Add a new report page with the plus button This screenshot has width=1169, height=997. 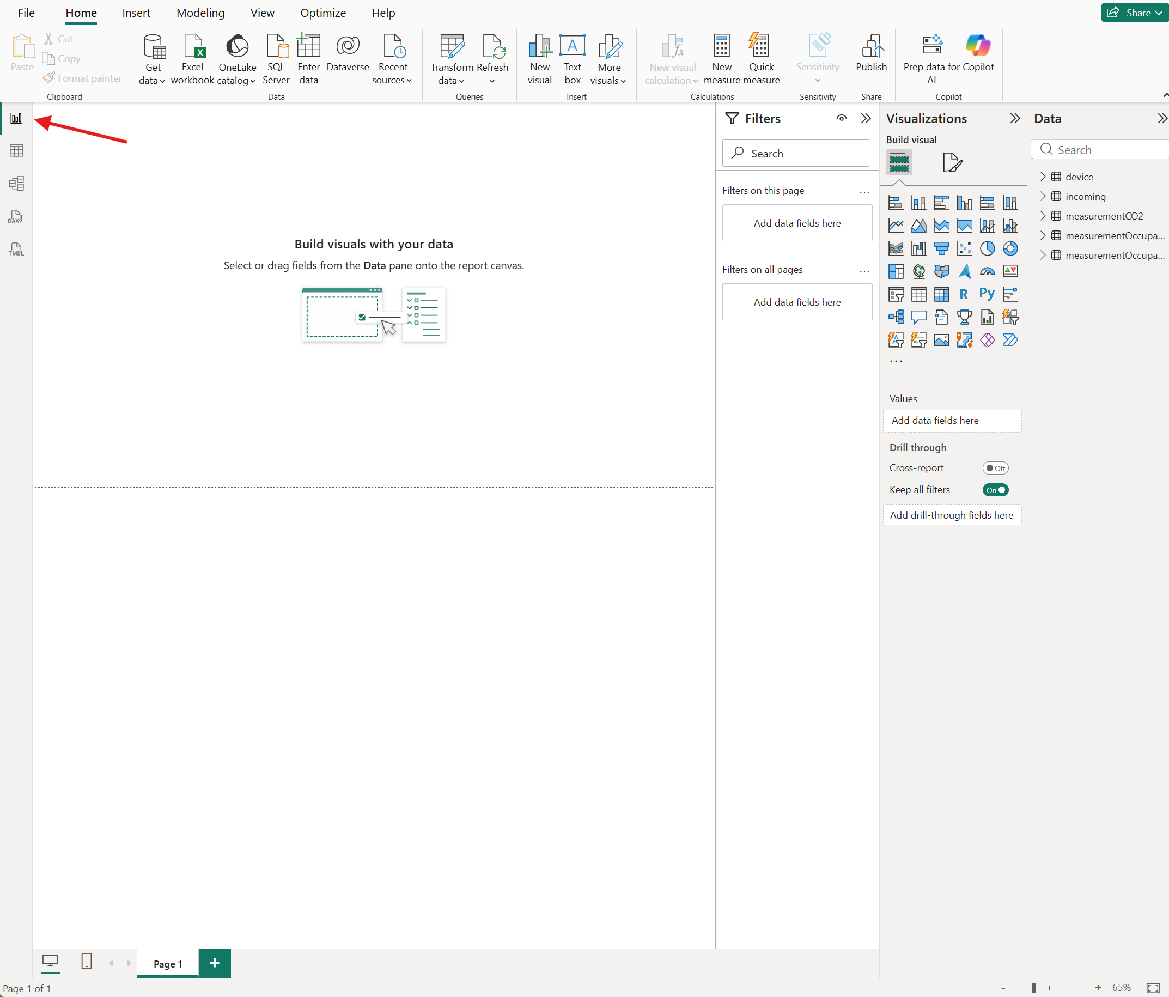coord(215,964)
